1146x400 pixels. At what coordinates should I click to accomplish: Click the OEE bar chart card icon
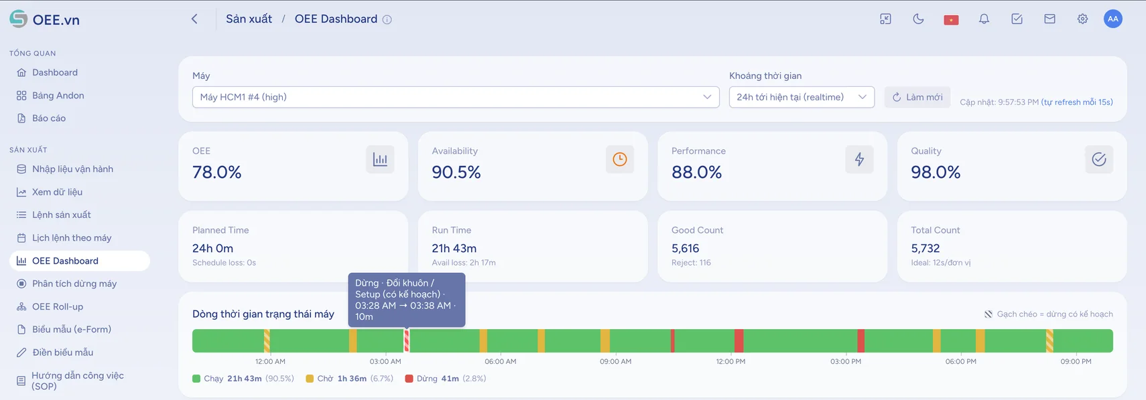[x=380, y=159]
